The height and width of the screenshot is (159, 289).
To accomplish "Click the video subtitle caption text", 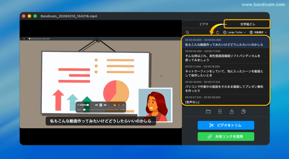I will (x=101, y=121).
